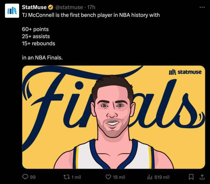Open the @statmuse handle link

point(69,7)
